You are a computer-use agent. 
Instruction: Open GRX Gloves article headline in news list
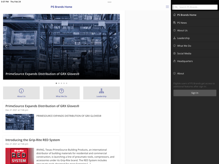click(42, 106)
